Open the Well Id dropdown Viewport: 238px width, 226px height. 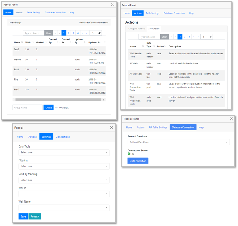pos(64,194)
